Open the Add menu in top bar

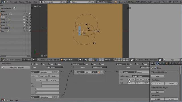[16, 2]
